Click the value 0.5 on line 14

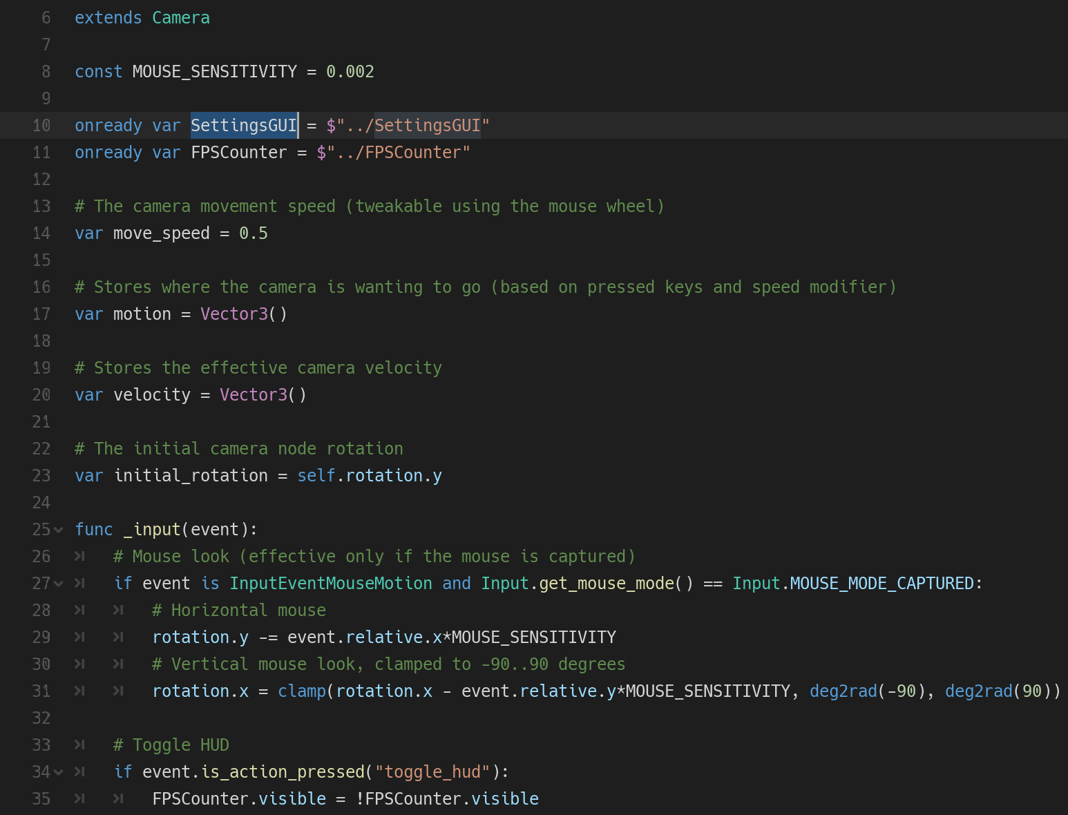tap(254, 233)
